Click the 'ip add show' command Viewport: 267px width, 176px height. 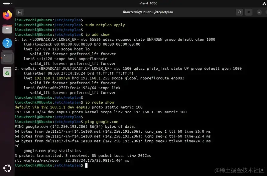point(97,35)
